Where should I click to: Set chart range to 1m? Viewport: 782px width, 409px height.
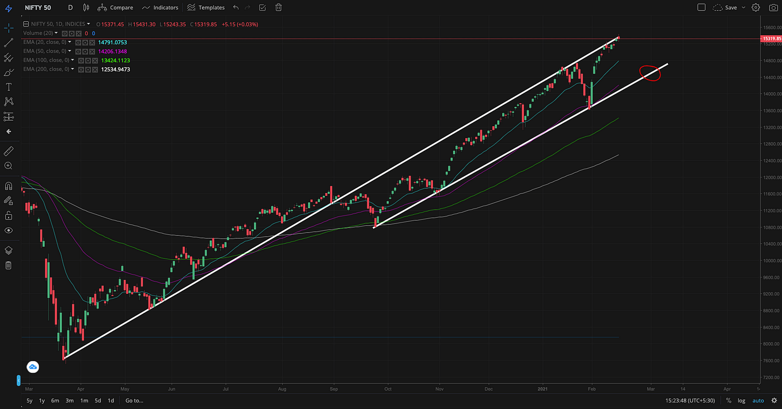(x=83, y=400)
